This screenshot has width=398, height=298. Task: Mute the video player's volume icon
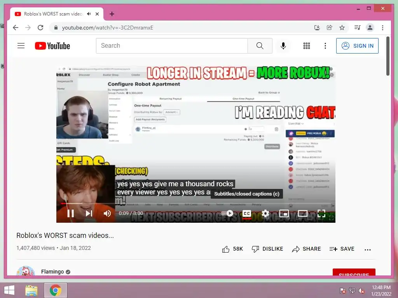pyautogui.click(x=107, y=213)
